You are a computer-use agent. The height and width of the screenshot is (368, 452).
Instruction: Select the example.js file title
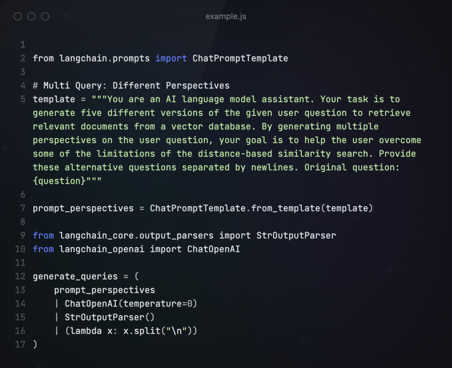(226, 16)
